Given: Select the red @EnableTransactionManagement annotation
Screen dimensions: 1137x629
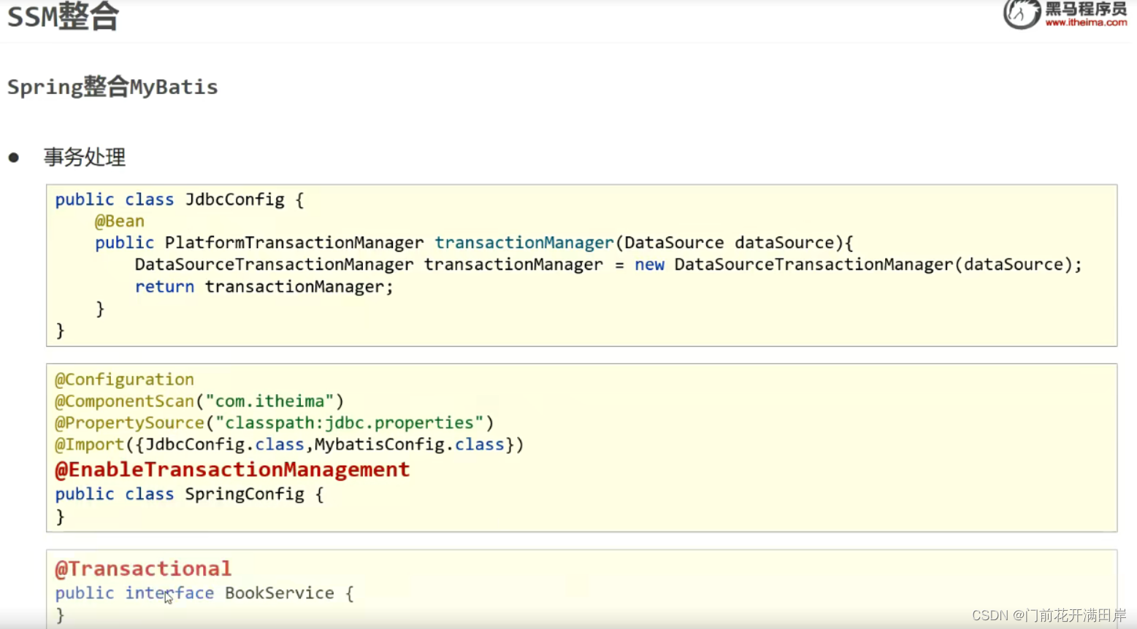Looking at the screenshot, I should pyautogui.click(x=232, y=470).
